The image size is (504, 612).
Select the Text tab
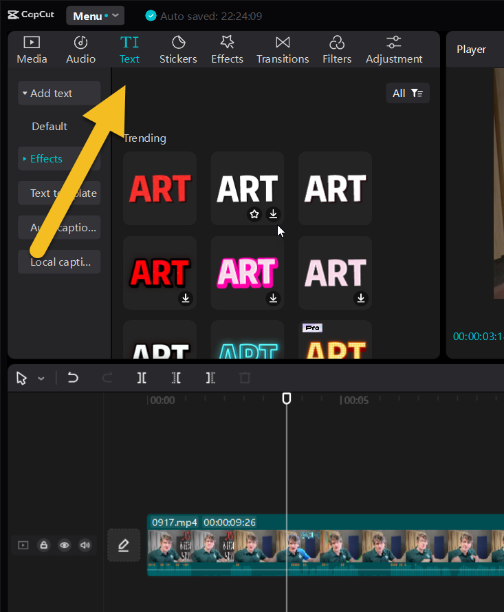[129, 50]
